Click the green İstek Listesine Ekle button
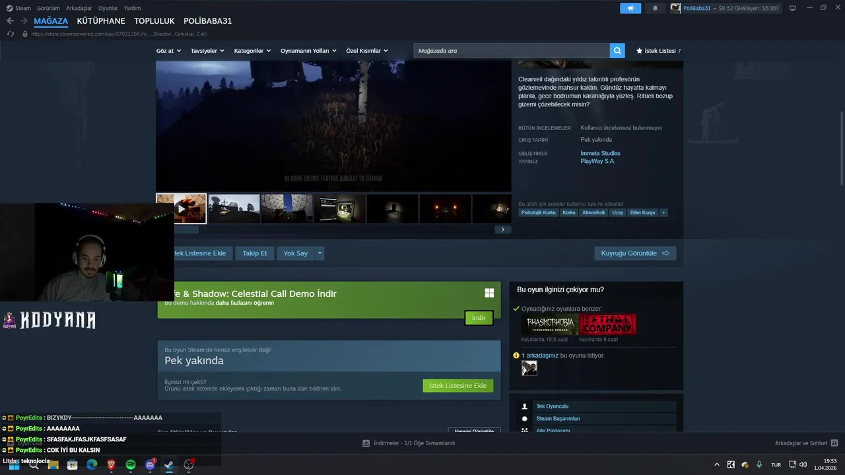 click(x=458, y=385)
